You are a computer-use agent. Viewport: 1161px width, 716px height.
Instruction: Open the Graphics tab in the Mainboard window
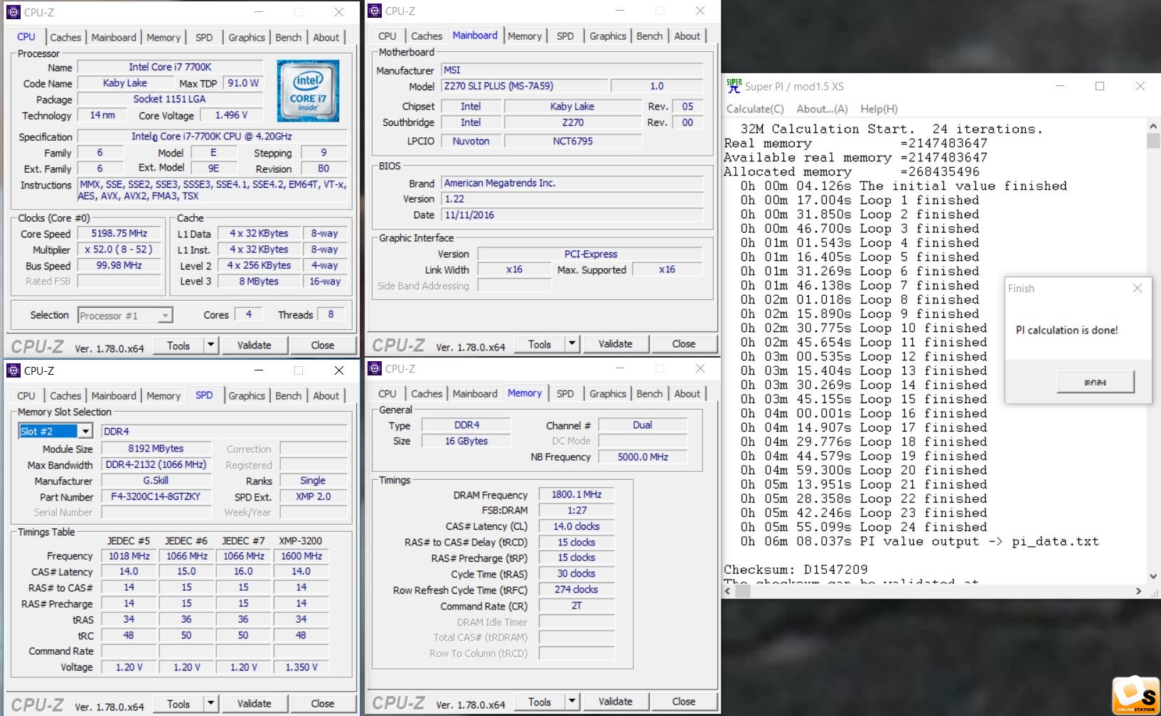coord(608,36)
